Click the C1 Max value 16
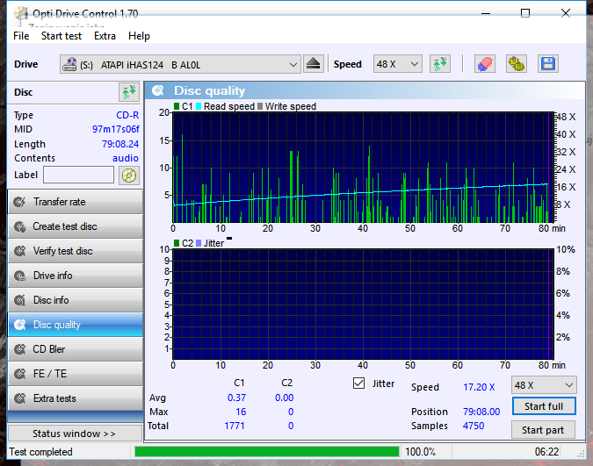The width and height of the screenshot is (593, 466). click(x=241, y=412)
